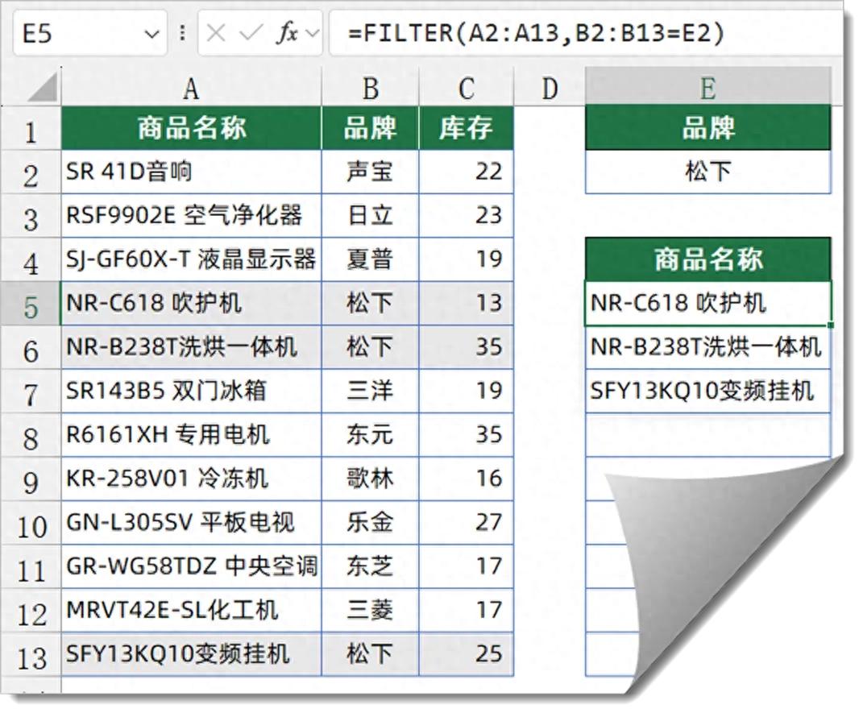The height and width of the screenshot is (713, 863).
Task: Open the Name Box dropdown arrow
Action: pyautogui.click(x=151, y=34)
